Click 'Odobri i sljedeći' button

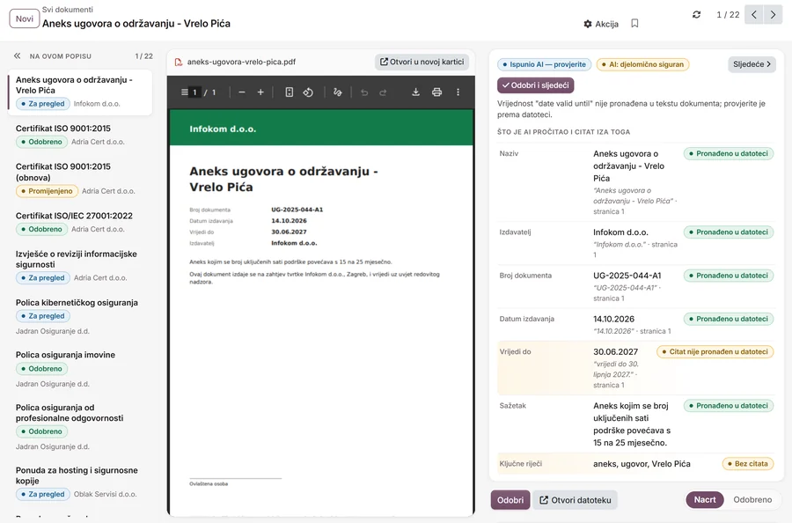[535, 85]
